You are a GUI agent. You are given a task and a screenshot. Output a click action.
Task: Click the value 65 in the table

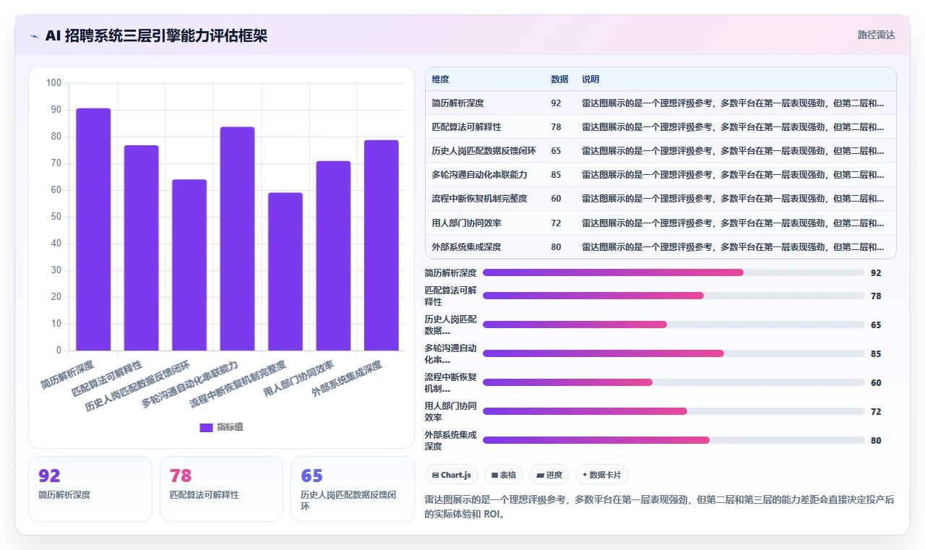556,151
